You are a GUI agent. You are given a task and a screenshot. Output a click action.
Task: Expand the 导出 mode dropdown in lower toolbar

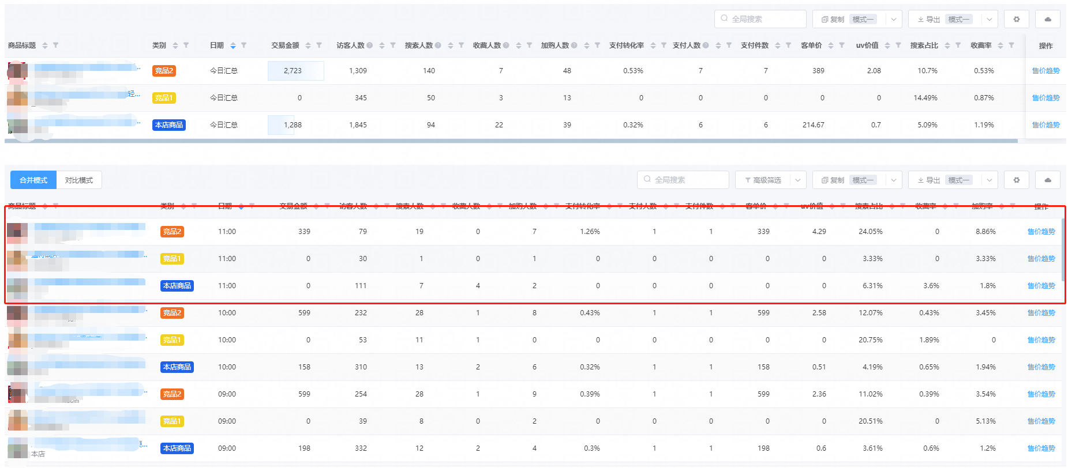coord(989,180)
